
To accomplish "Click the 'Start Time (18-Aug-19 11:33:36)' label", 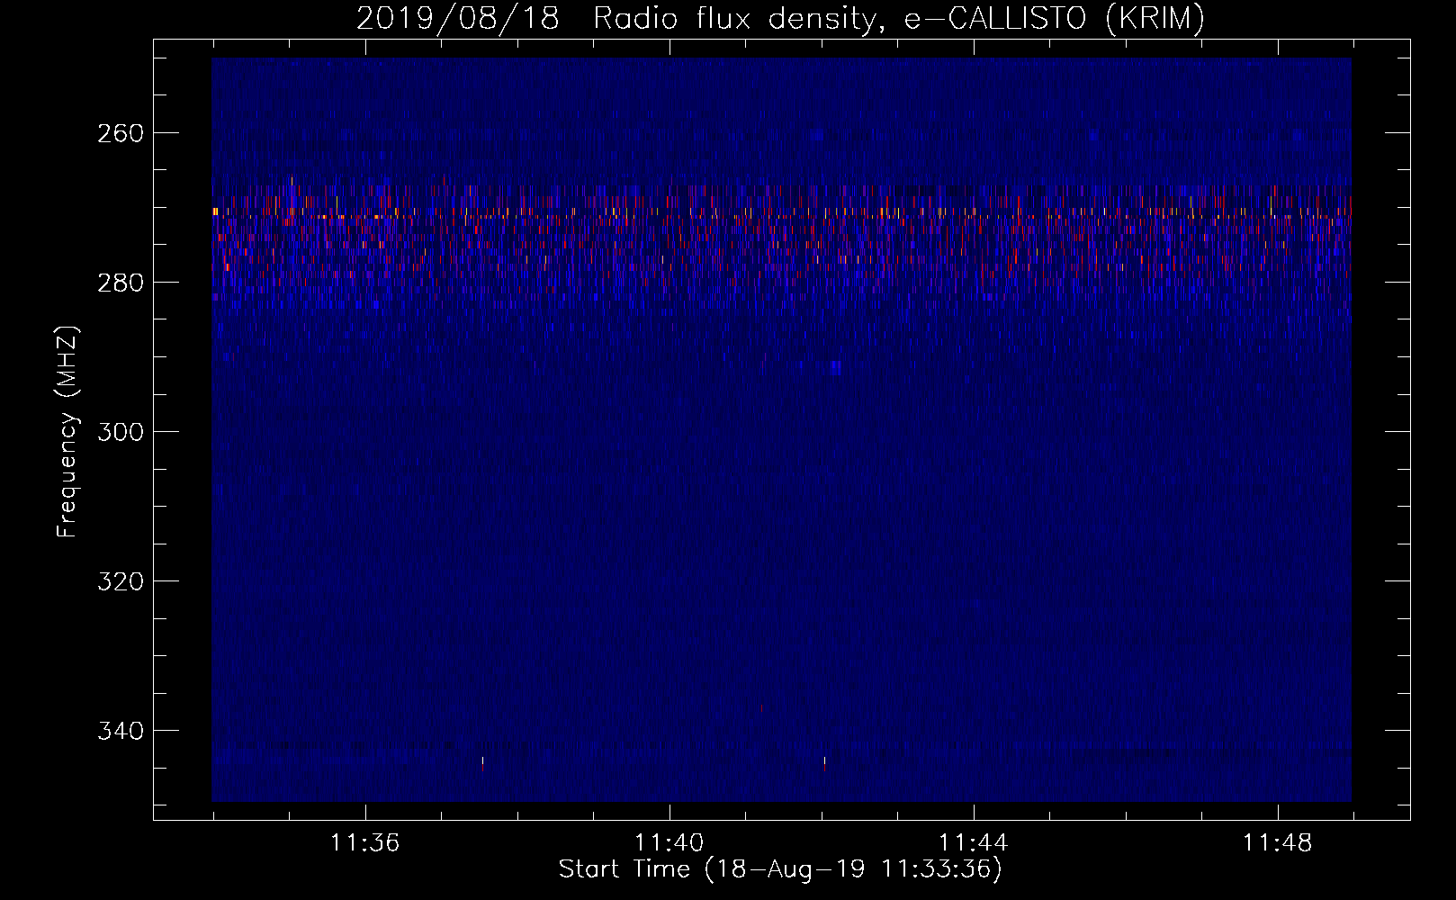I will click(780, 869).
